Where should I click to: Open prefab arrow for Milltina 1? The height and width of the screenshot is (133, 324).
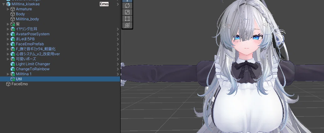point(118,74)
